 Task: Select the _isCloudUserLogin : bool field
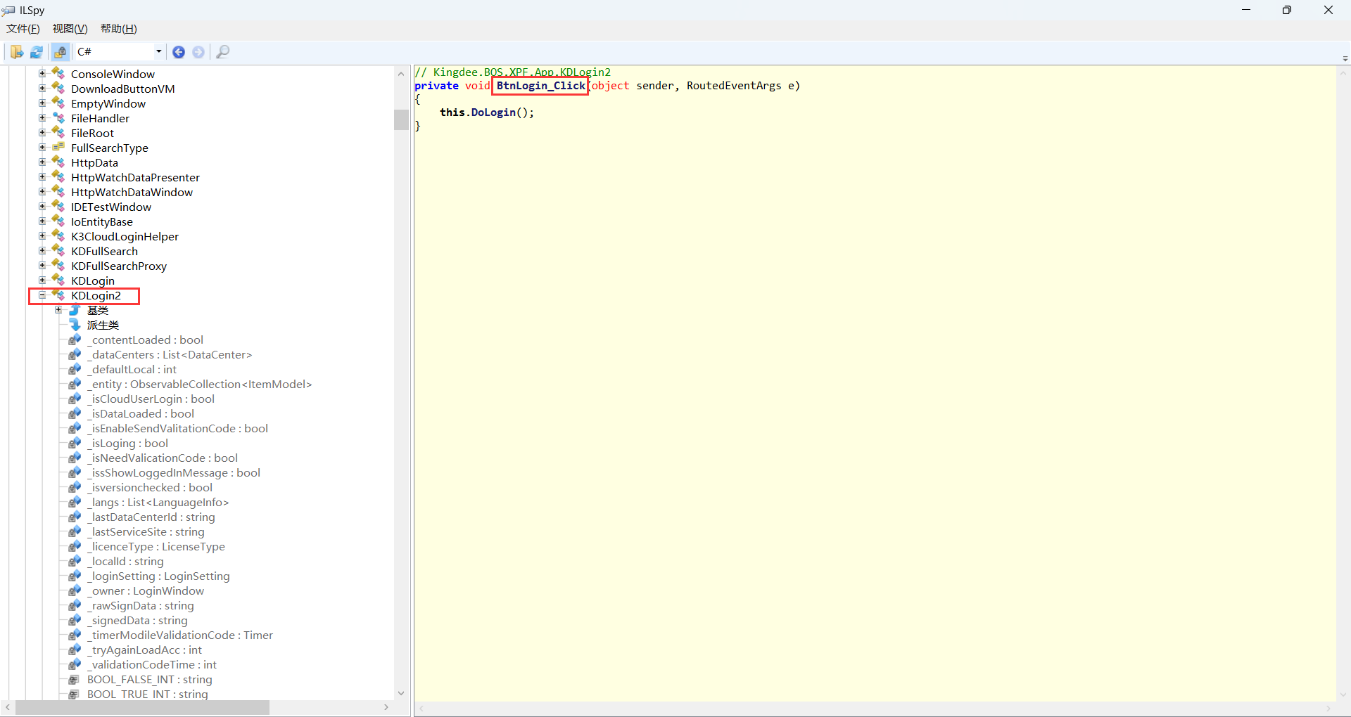(151, 399)
